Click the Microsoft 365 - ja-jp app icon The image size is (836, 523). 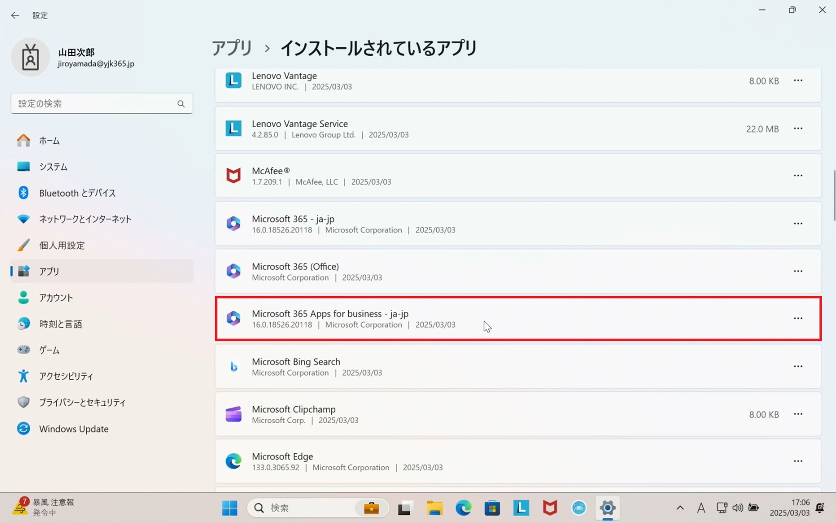click(x=233, y=223)
